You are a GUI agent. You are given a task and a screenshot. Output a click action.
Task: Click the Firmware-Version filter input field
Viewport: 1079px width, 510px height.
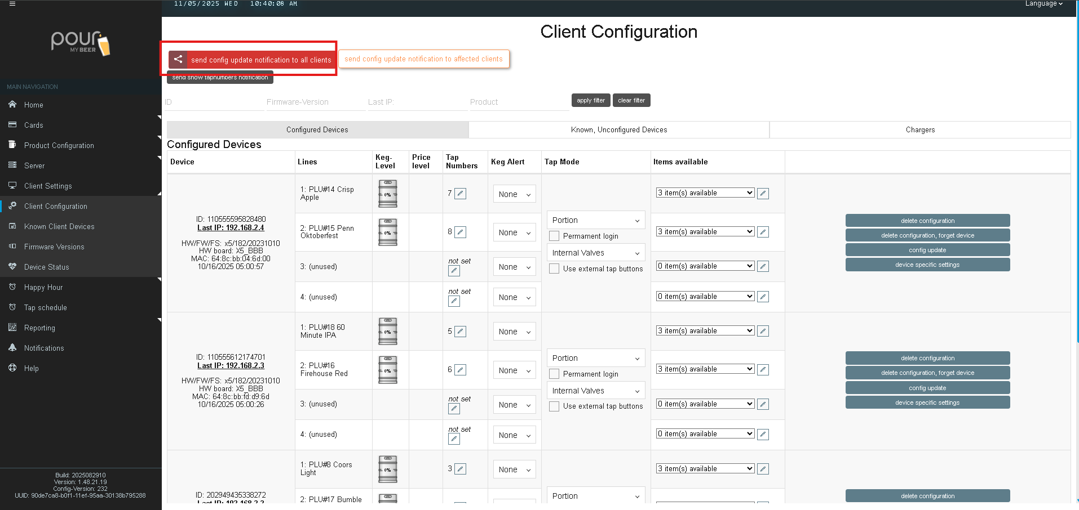pyautogui.click(x=315, y=102)
